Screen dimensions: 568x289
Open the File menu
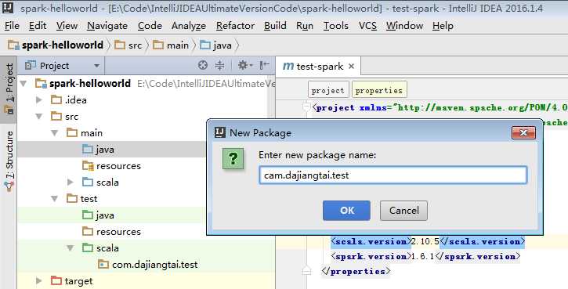pyautogui.click(x=12, y=26)
